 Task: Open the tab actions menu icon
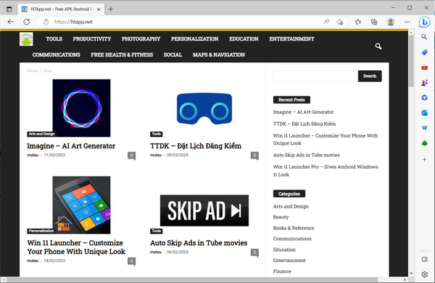point(9,9)
